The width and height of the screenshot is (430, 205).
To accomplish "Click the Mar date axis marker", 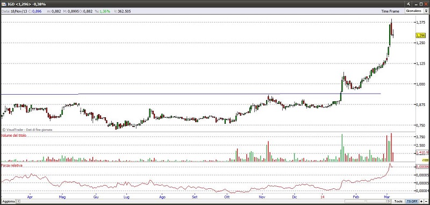I will coord(387,197).
